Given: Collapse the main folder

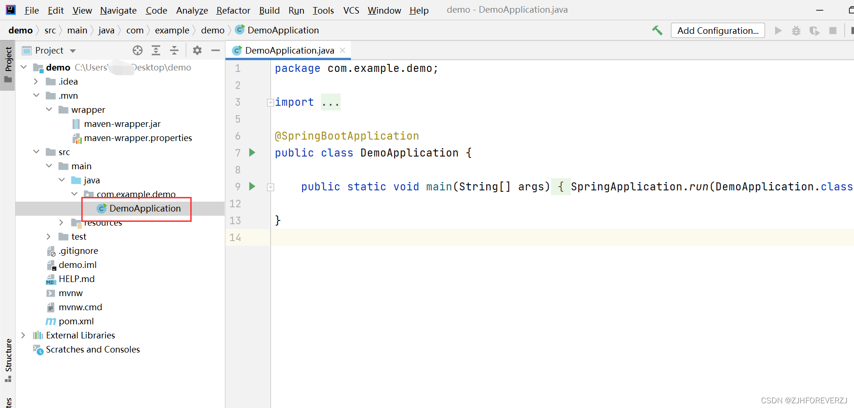Looking at the screenshot, I should [49, 166].
